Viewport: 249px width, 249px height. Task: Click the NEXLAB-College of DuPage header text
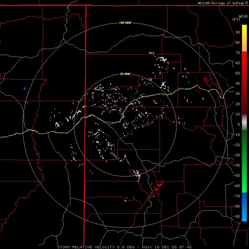(x=221, y=3)
